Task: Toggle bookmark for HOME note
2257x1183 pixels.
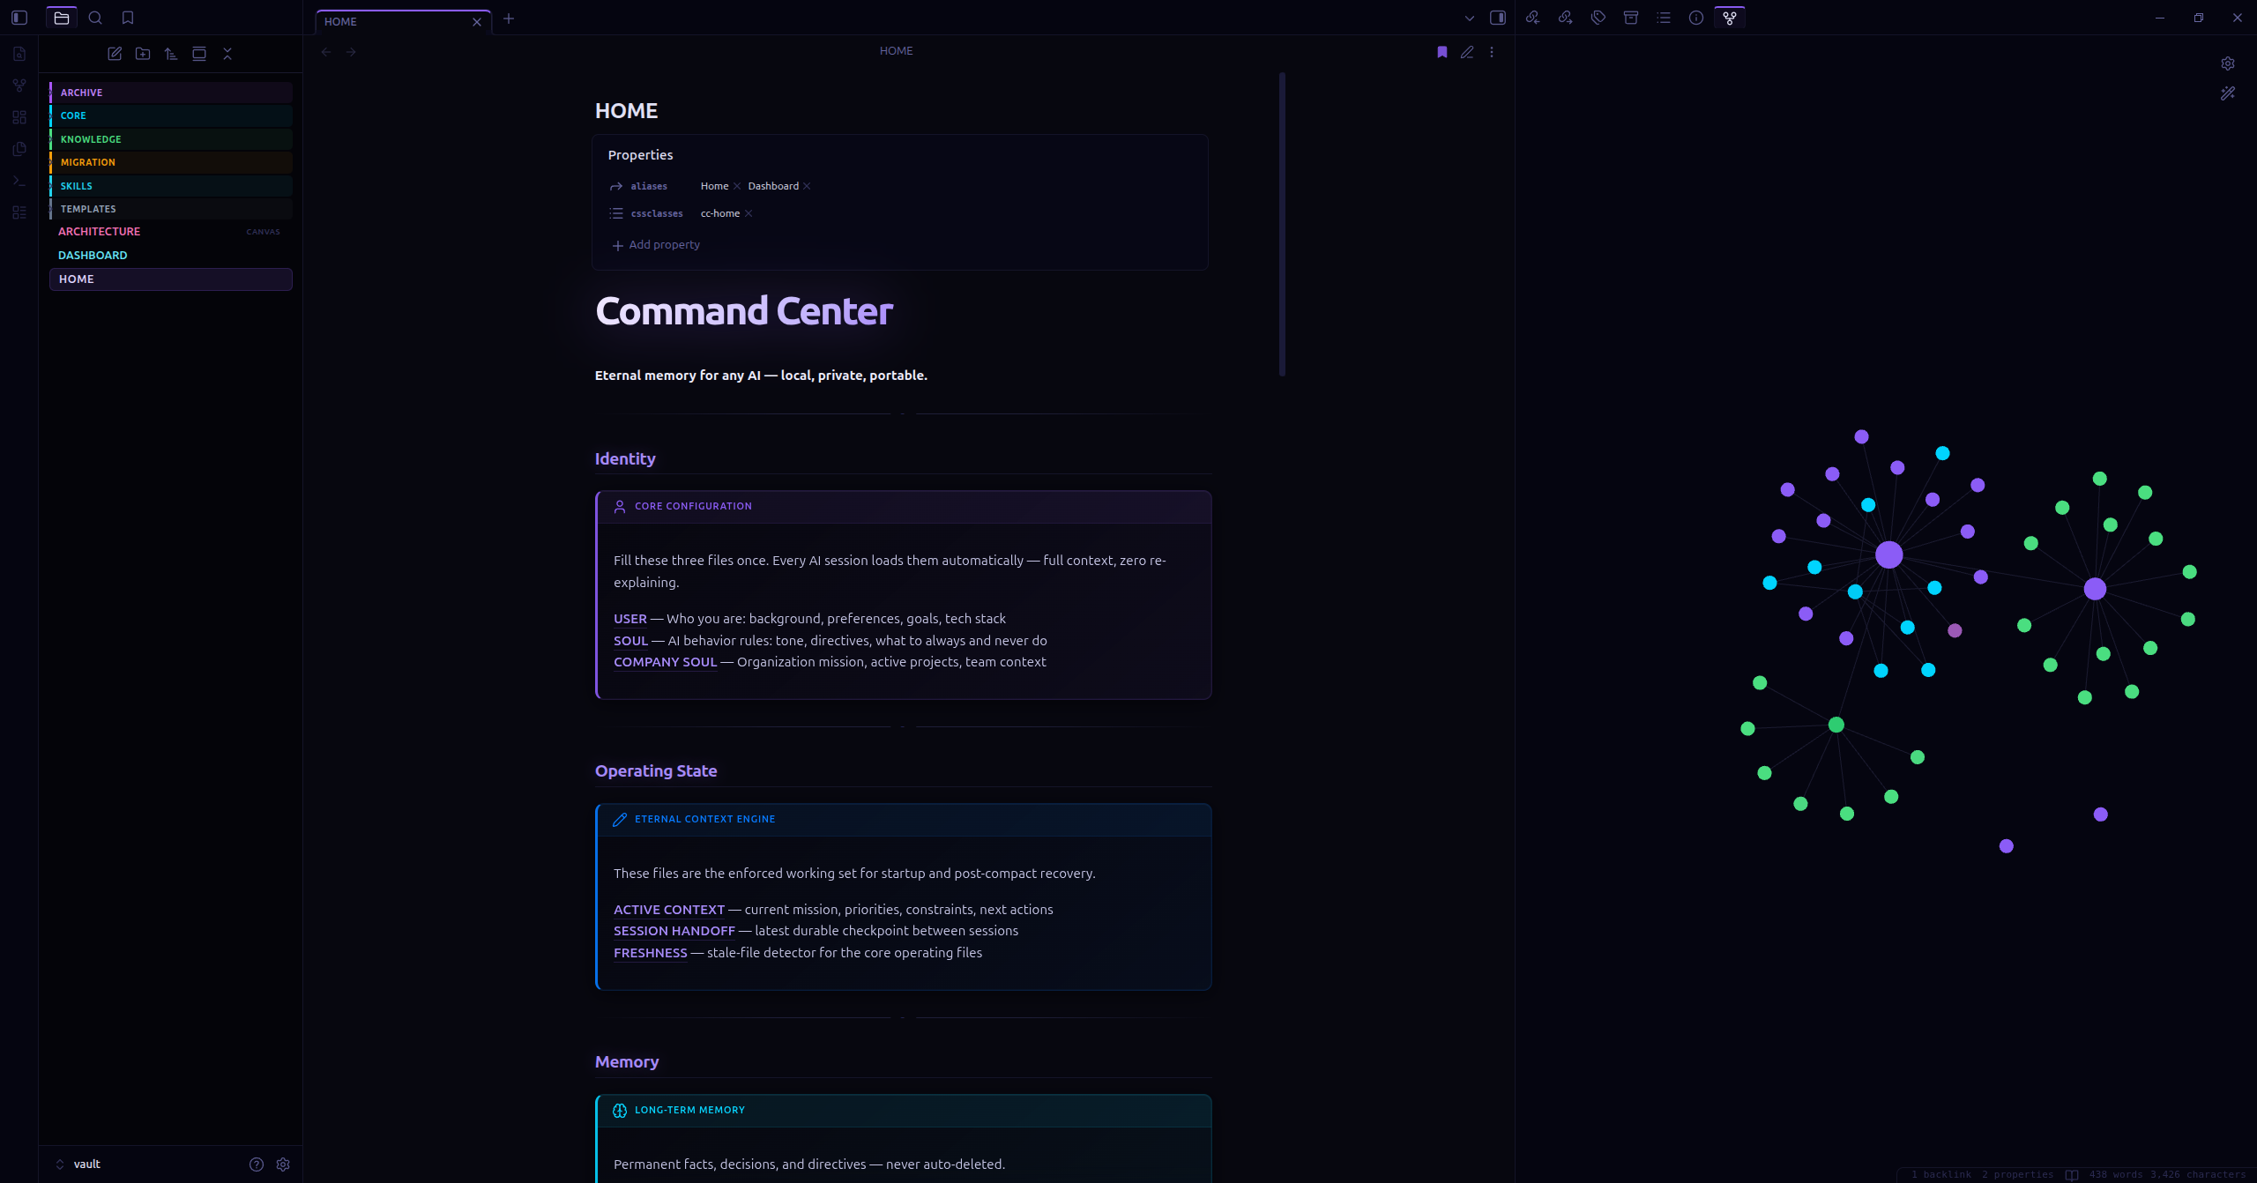Action: (x=1441, y=52)
